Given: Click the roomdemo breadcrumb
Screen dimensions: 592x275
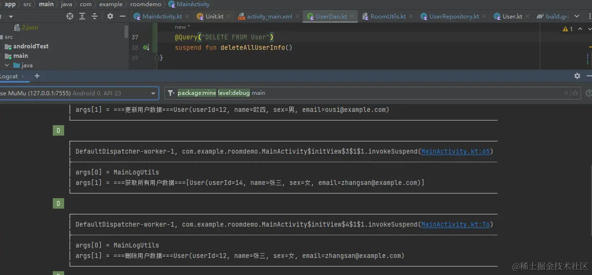Looking at the screenshot, I should 145,4.
